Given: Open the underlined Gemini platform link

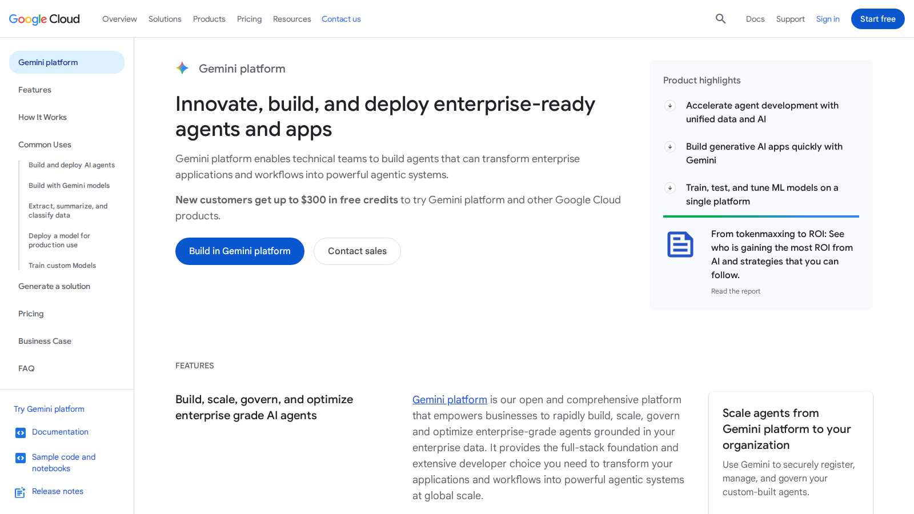Looking at the screenshot, I should 450,400.
